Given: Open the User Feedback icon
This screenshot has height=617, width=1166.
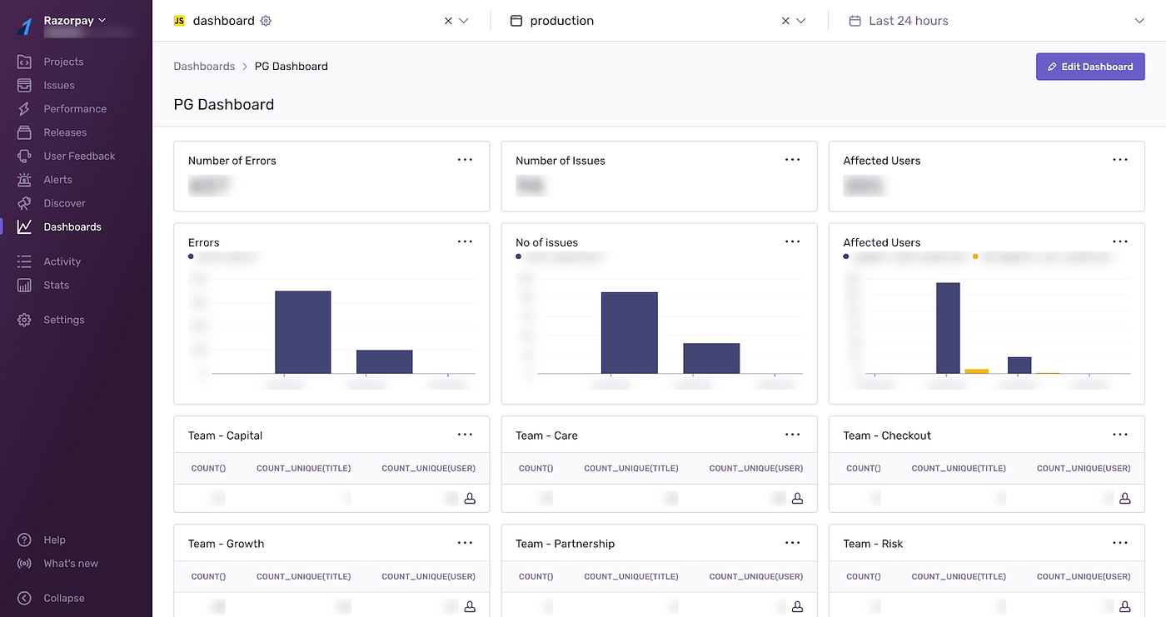Looking at the screenshot, I should pyautogui.click(x=24, y=156).
